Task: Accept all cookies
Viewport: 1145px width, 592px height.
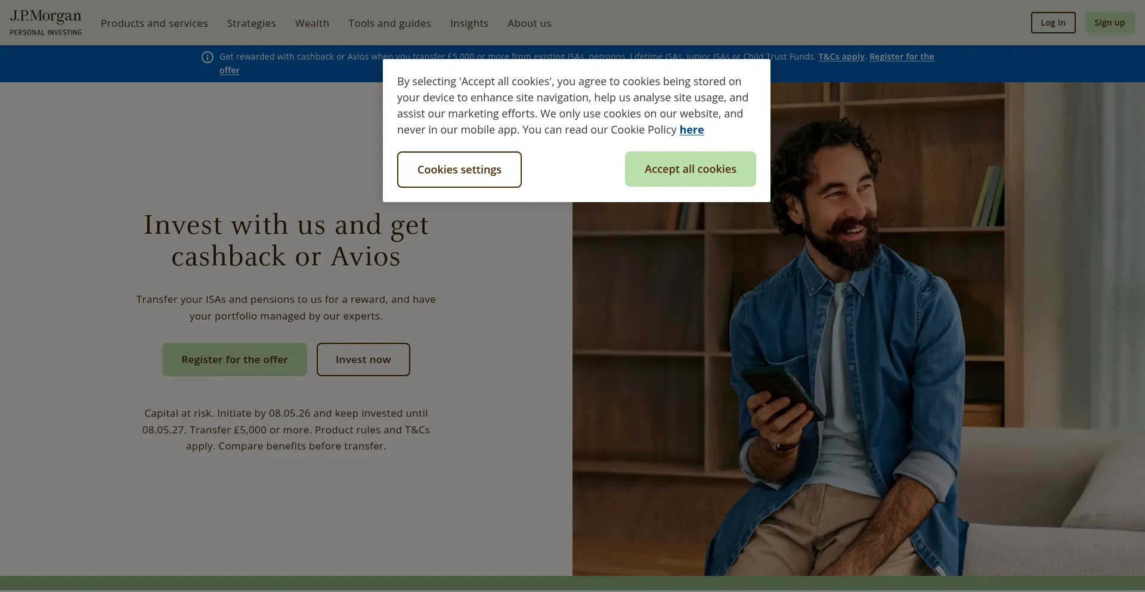Action: (691, 169)
